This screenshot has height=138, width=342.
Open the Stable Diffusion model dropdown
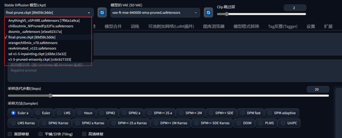[49, 13]
